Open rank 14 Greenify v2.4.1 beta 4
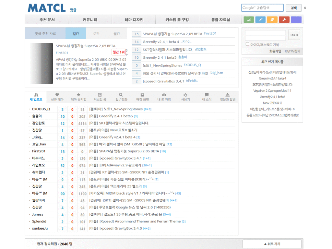Screen dimensions: 332x249 [x=161, y=42]
